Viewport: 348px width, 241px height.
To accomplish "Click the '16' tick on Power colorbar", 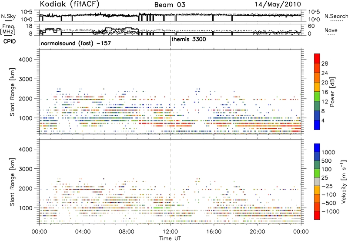I will (325, 92).
